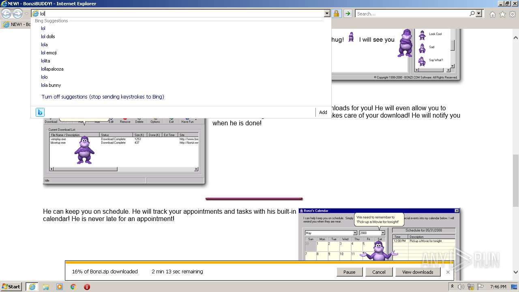Click 'vemplay.exe' row in download list
This screenshot has width=519, height=292.
tap(124, 139)
